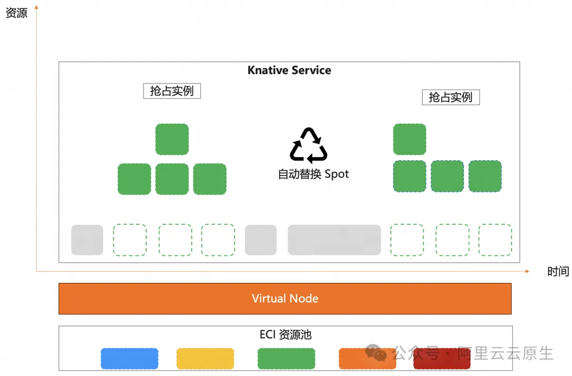Click the green block in ECI 资源池
This screenshot has height=376, width=572.
(287, 359)
